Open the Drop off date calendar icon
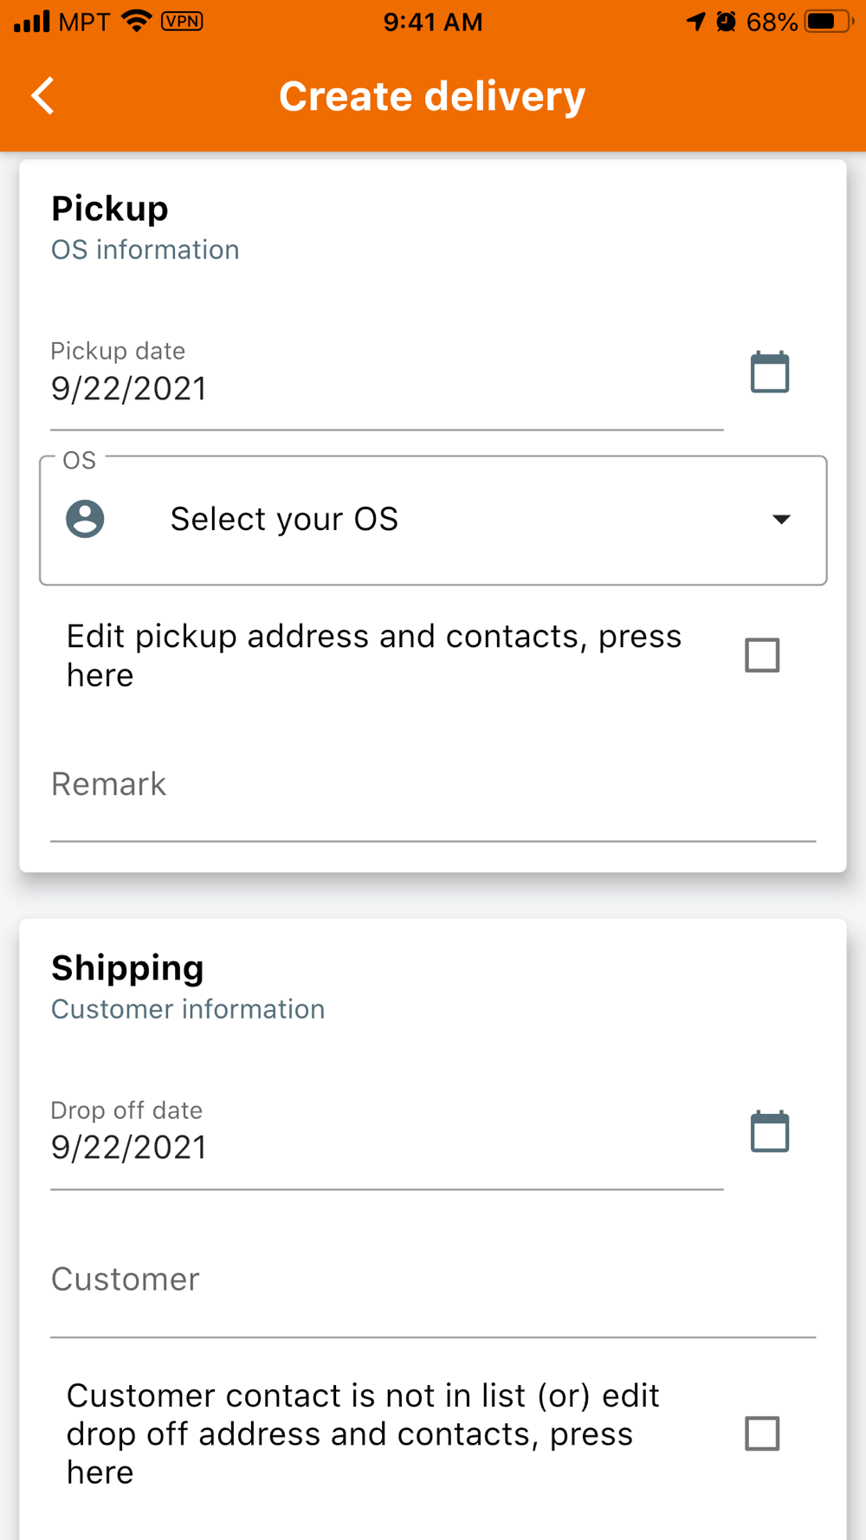 point(769,1131)
